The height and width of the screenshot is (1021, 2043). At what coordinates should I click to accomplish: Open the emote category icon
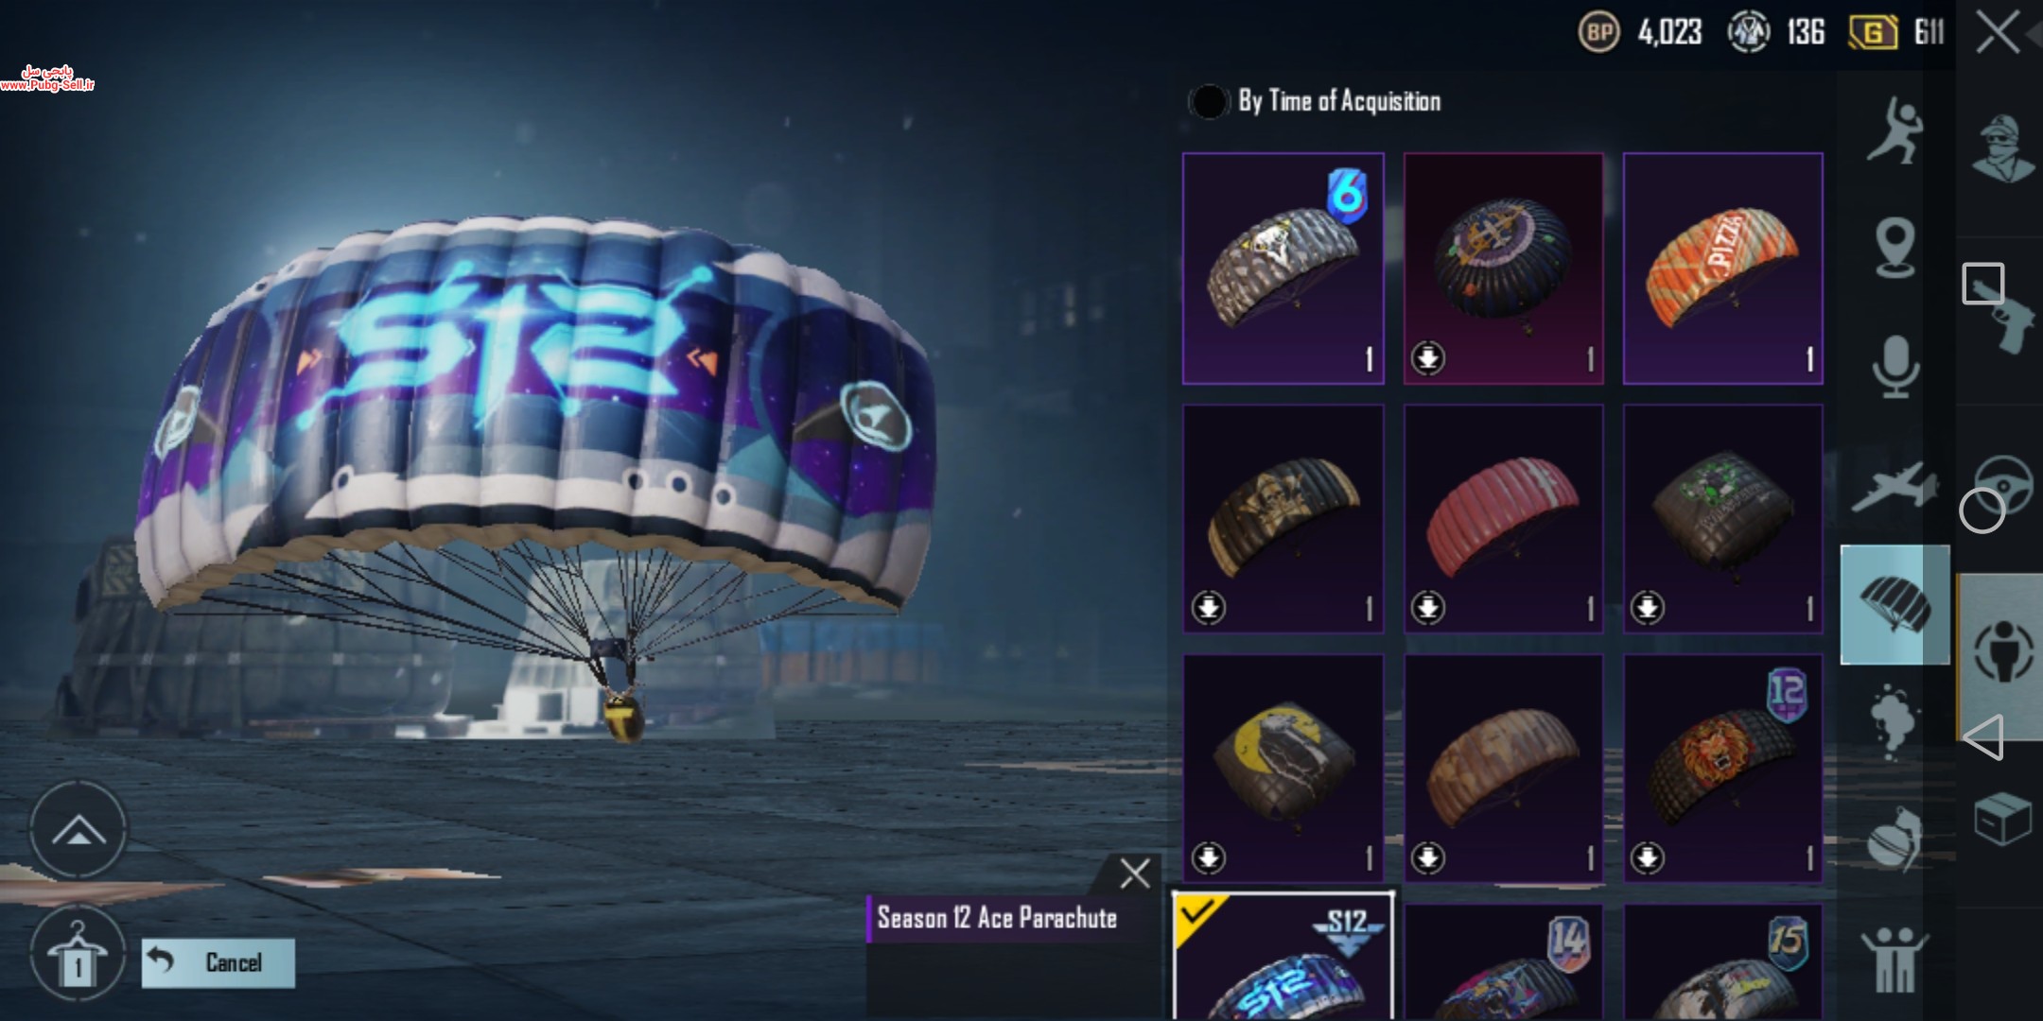[x=1895, y=131]
